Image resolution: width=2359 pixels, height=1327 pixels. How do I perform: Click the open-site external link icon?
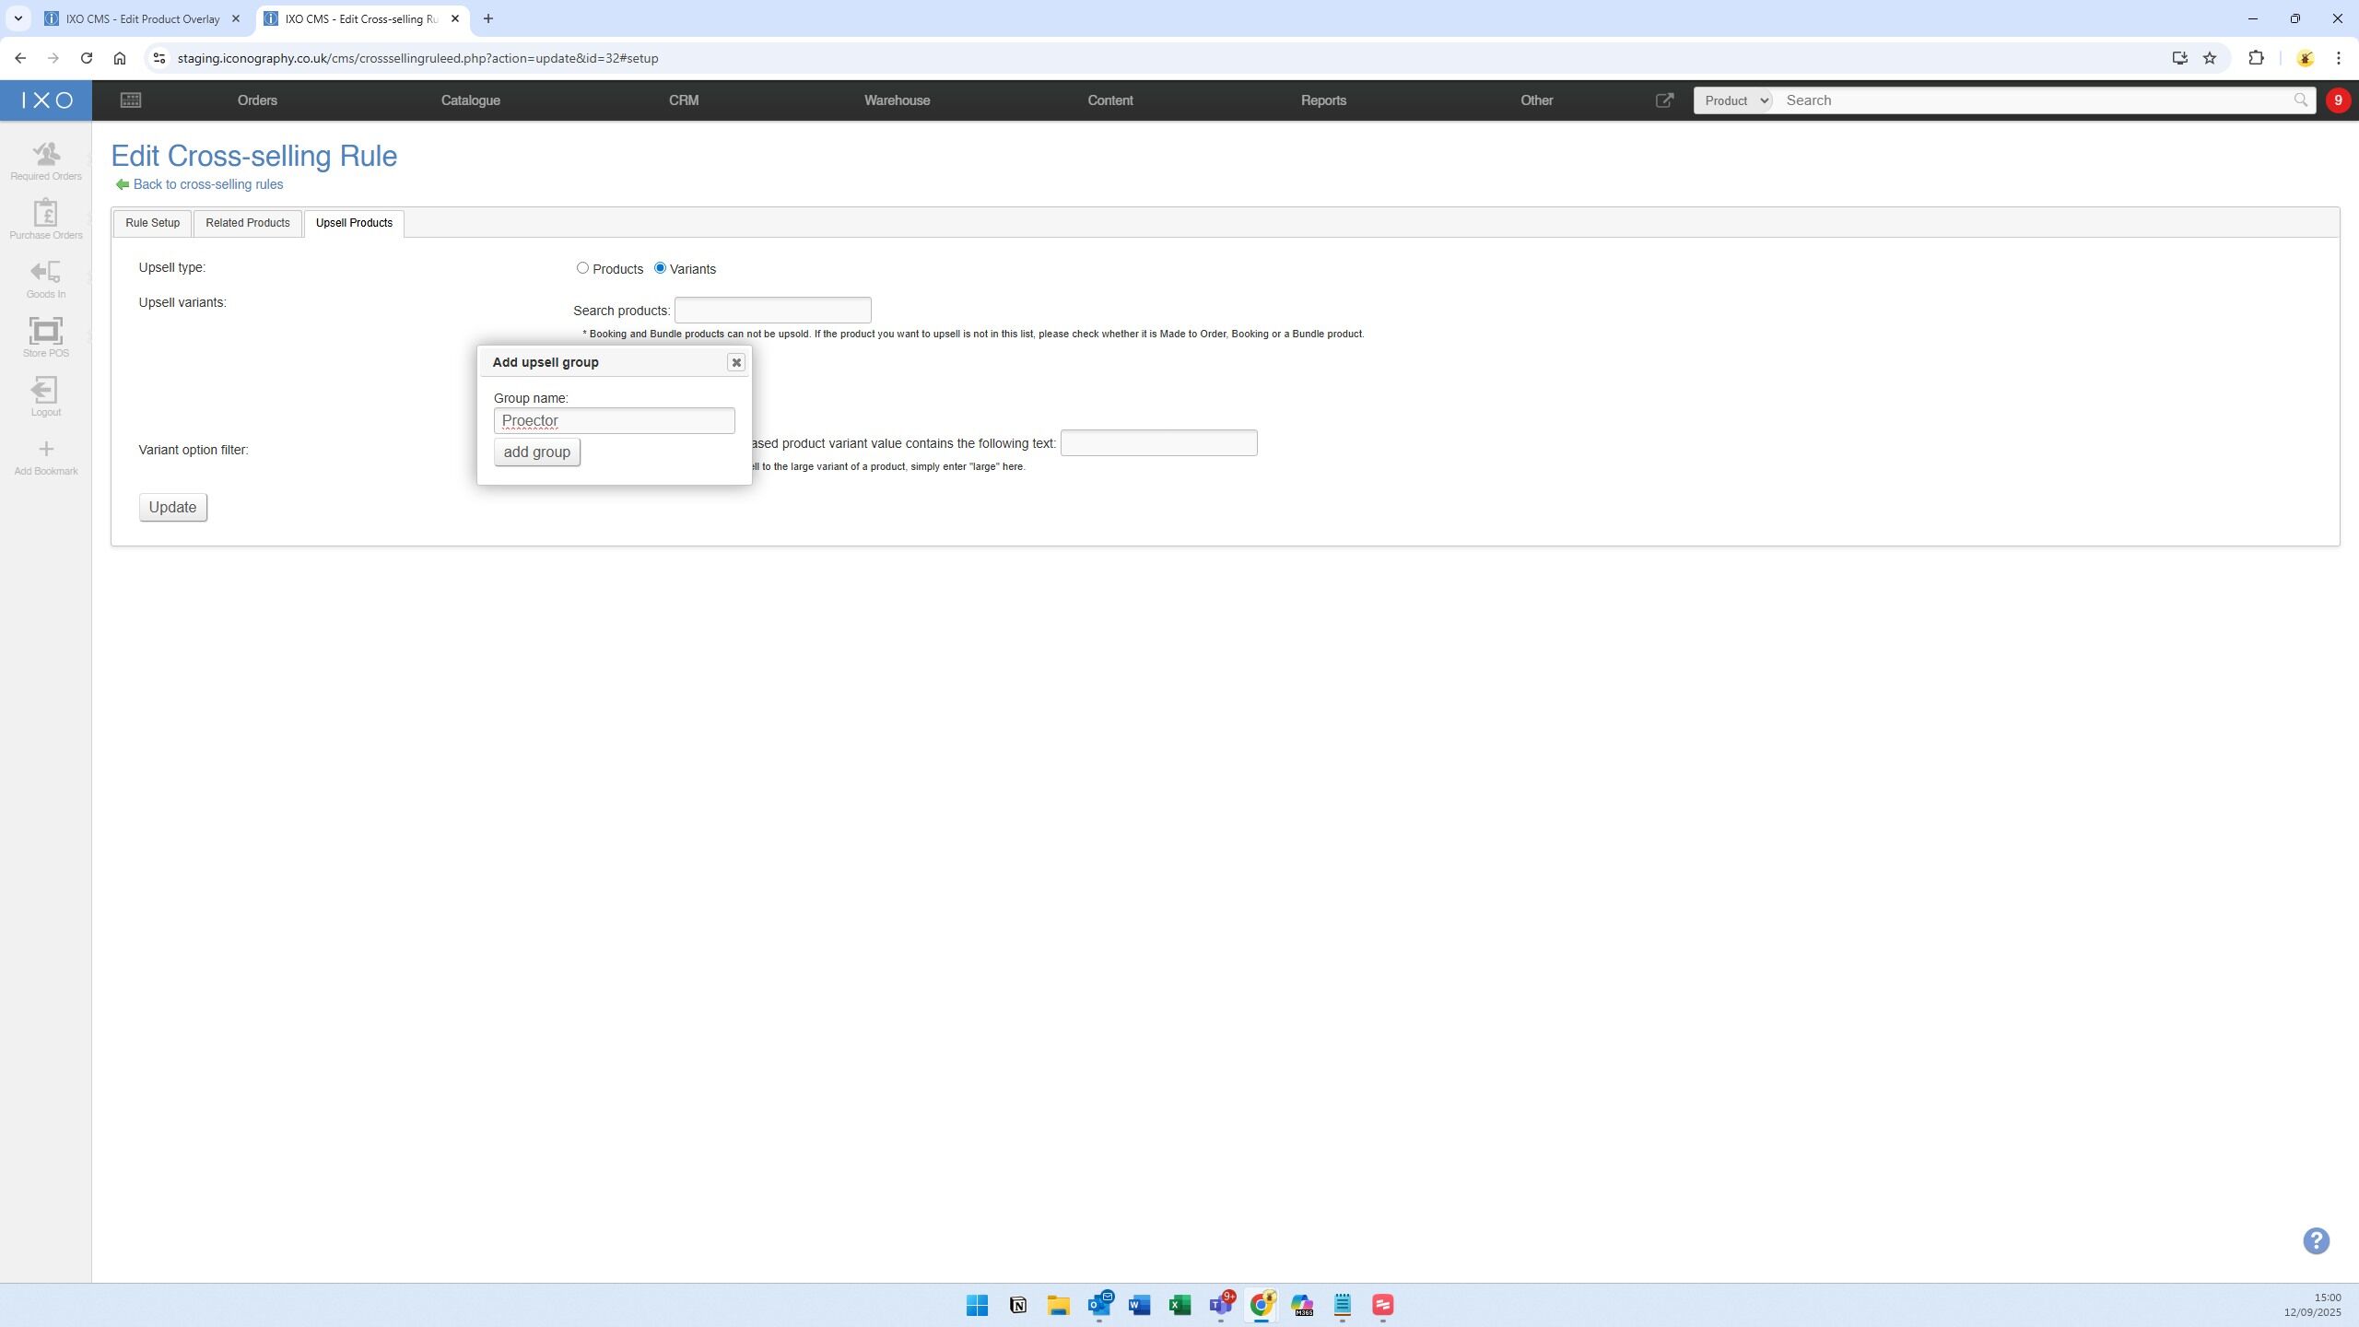point(1664,100)
